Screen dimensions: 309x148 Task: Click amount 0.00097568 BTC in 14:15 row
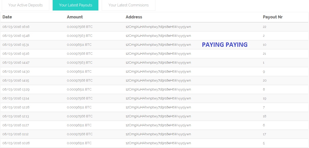click(x=80, y=81)
